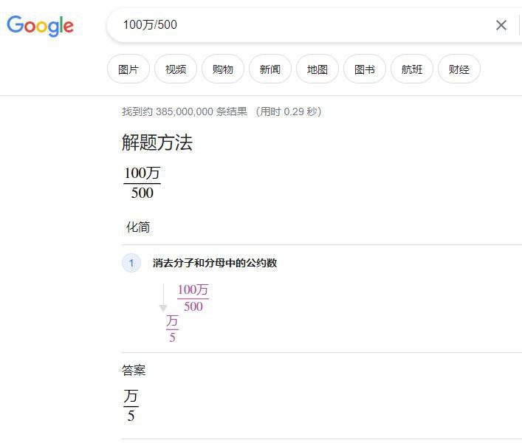Click the result count text 找到约 385,000,000
This screenshot has width=522, height=443.
(185, 111)
